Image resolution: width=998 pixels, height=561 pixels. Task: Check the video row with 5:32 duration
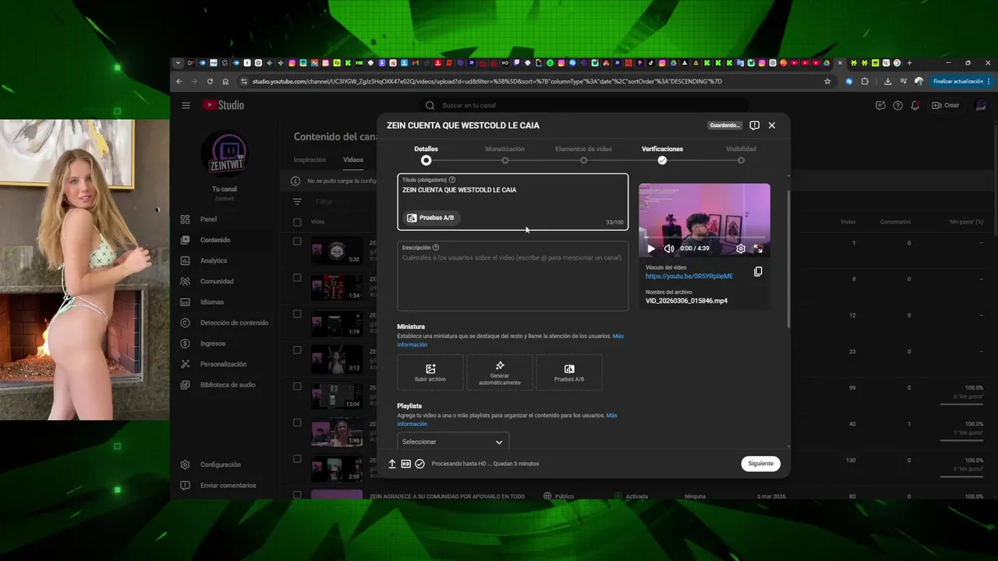click(297, 242)
